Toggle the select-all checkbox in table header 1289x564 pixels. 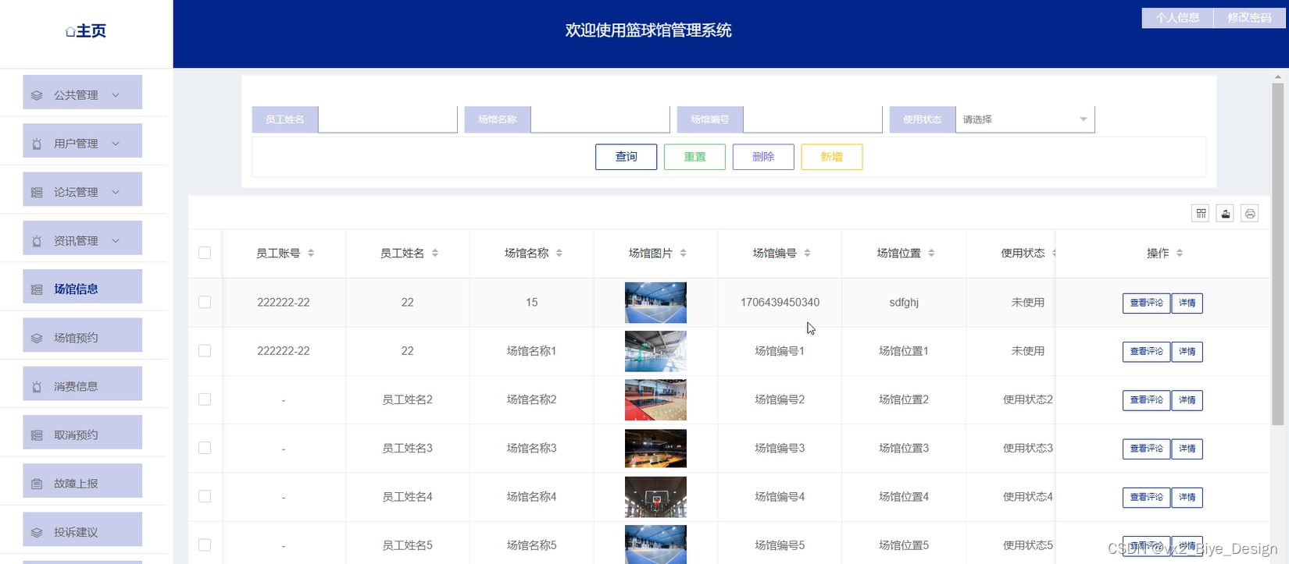point(205,253)
